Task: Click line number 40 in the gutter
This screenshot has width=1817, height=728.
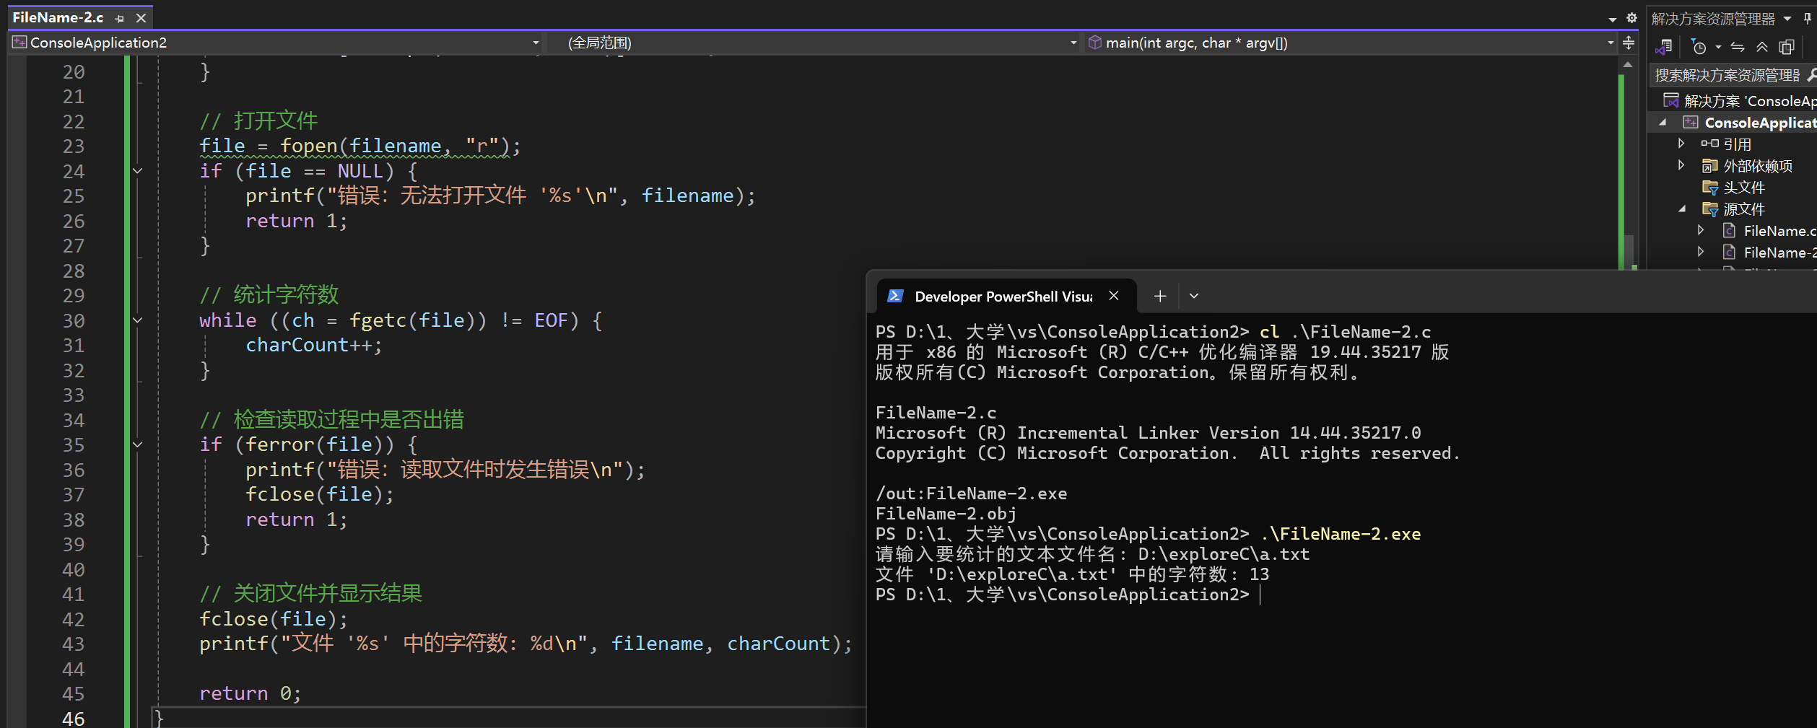Action: [x=74, y=569]
